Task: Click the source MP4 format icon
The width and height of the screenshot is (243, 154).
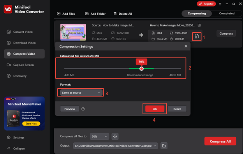Action: pos(94,33)
